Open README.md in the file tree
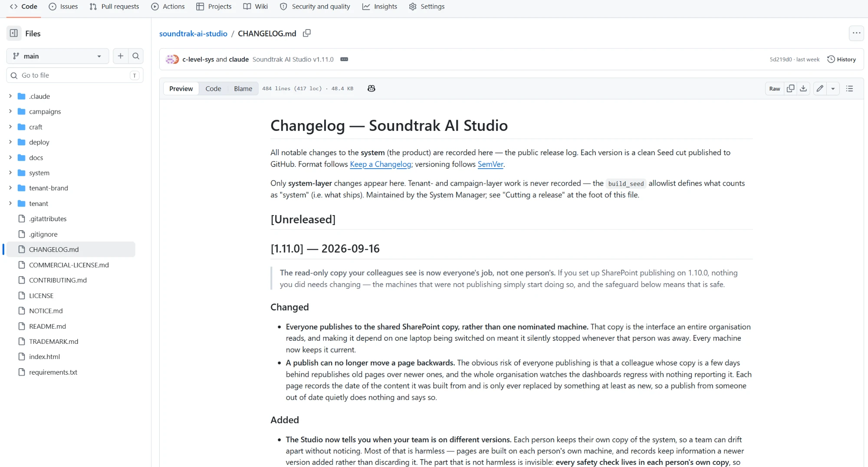Image resolution: width=868 pixels, height=467 pixels. [47, 326]
